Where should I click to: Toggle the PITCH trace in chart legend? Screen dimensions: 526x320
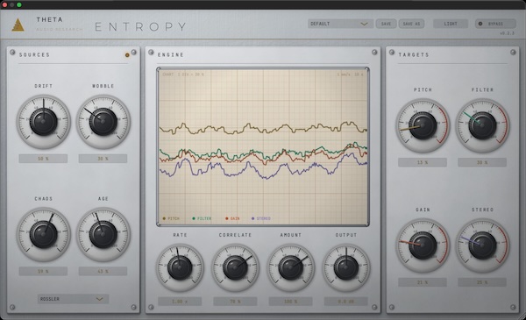click(171, 218)
